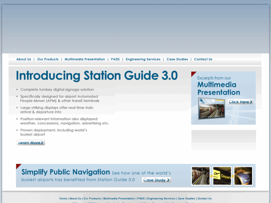The image size is (271, 203).
Task: Click the Learn More button
Action: point(31,143)
